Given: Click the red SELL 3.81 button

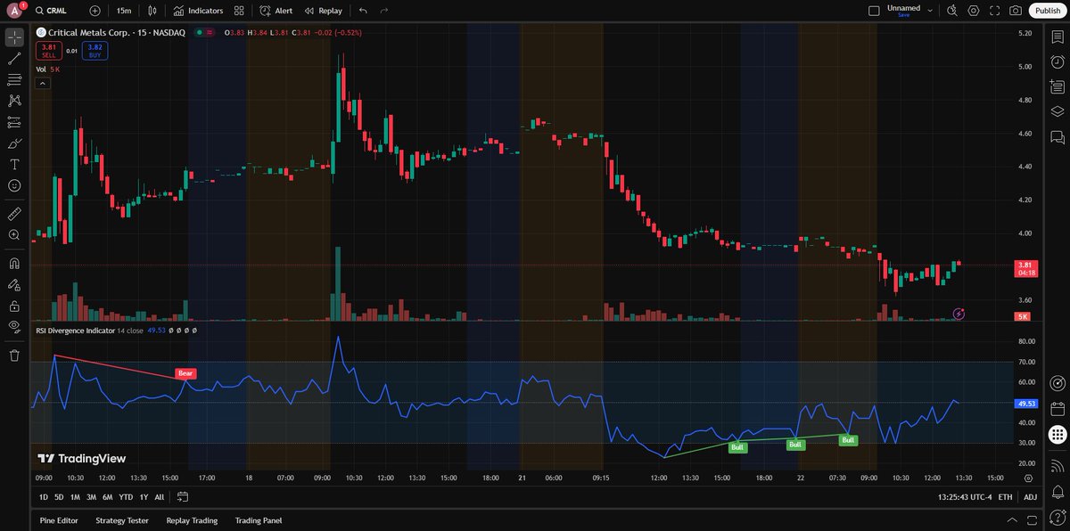Looking at the screenshot, I should tap(48, 51).
